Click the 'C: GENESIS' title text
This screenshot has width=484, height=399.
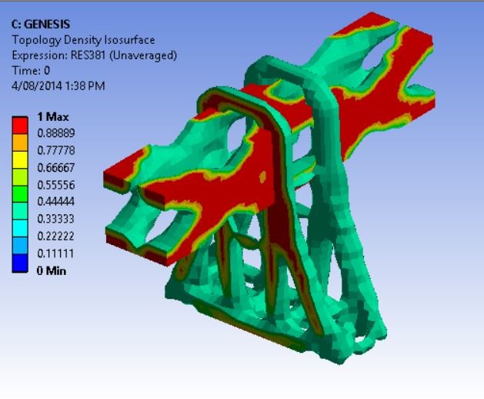click(x=41, y=25)
